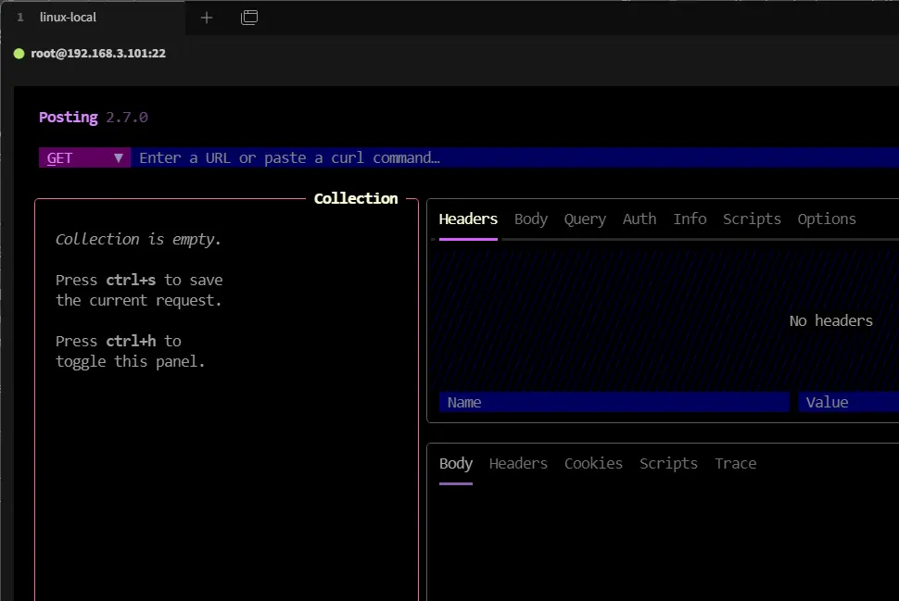Open the Query tab

(585, 219)
